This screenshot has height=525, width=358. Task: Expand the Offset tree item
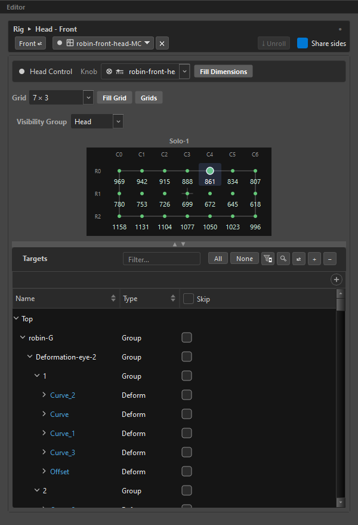[x=44, y=471]
